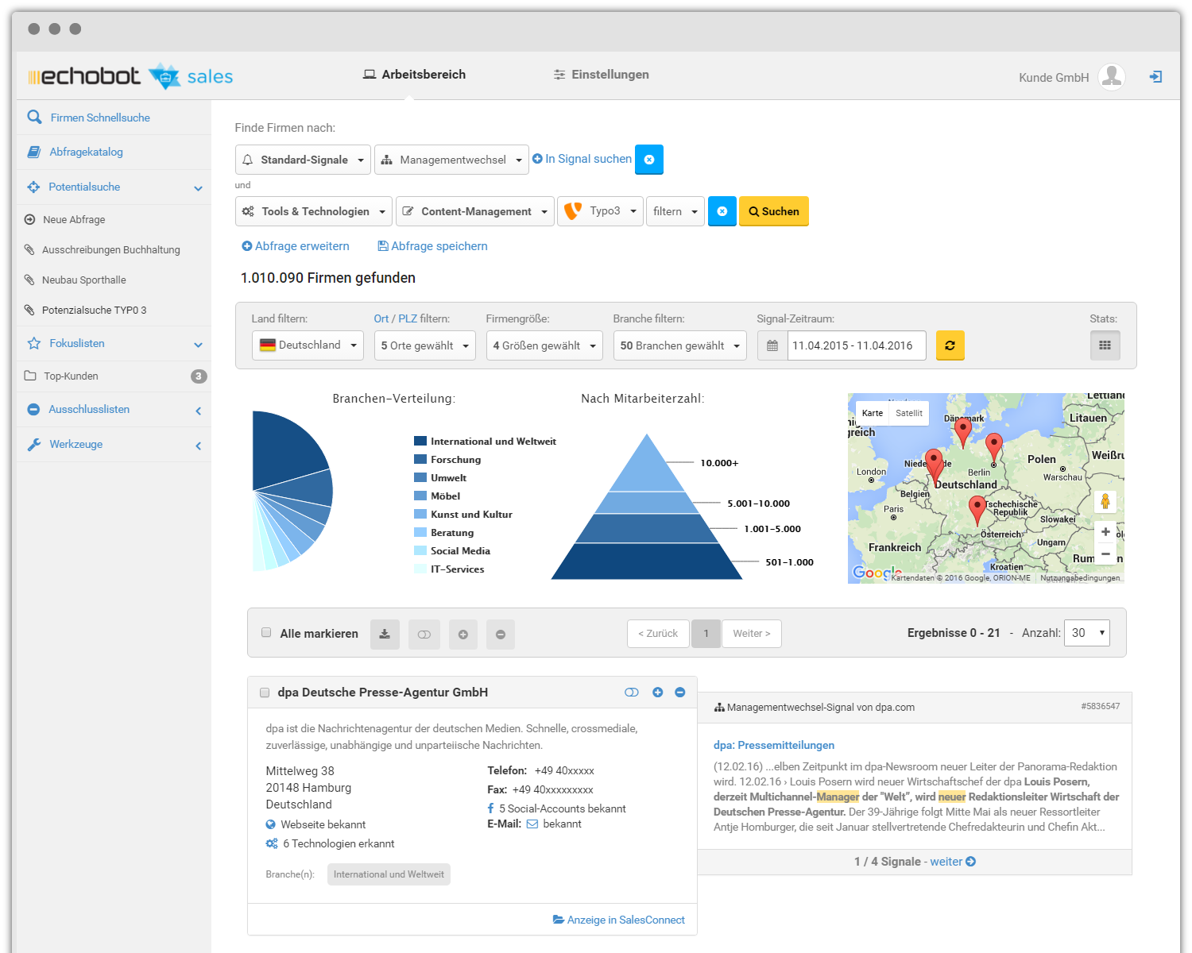The width and height of the screenshot is (1192, 953).
Task: Click the Forschung legend color swatch
Action: tap(420, 459)
